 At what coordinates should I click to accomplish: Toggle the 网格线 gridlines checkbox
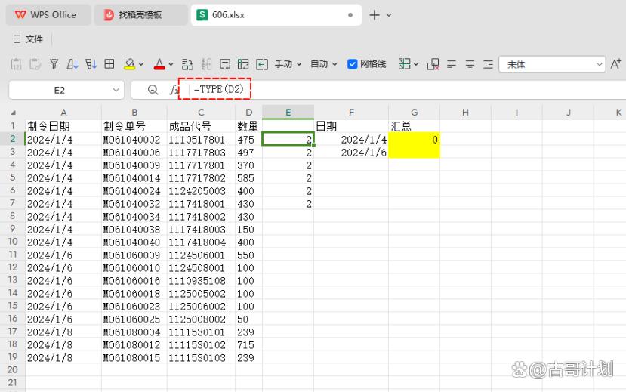(352, 64)
